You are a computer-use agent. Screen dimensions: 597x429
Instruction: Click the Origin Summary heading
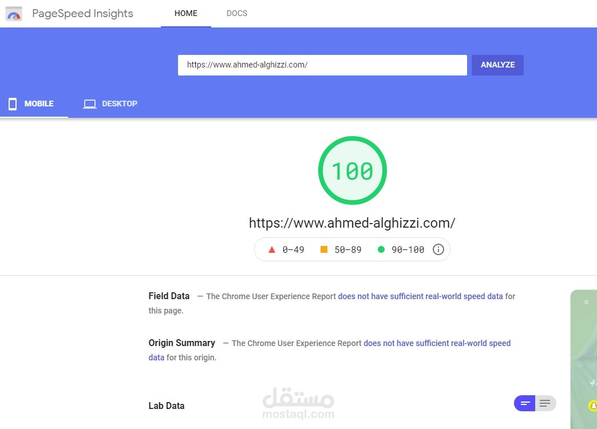pos(181,343)
